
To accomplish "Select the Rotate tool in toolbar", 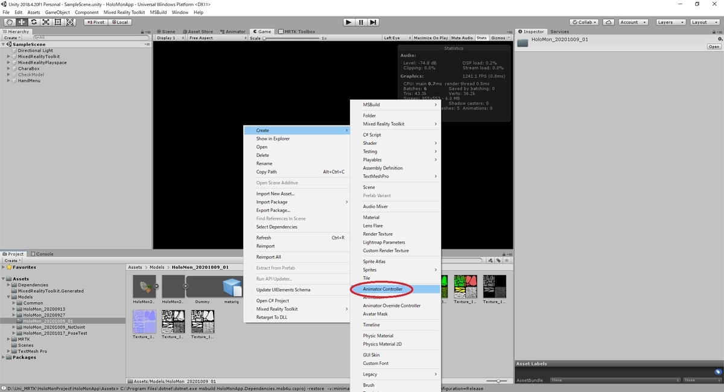I will pos(34,22).
